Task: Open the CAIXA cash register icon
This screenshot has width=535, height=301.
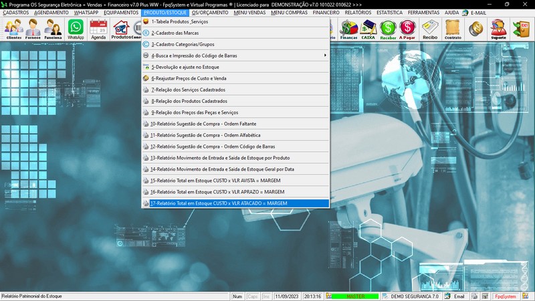Action: pos(368,29)
